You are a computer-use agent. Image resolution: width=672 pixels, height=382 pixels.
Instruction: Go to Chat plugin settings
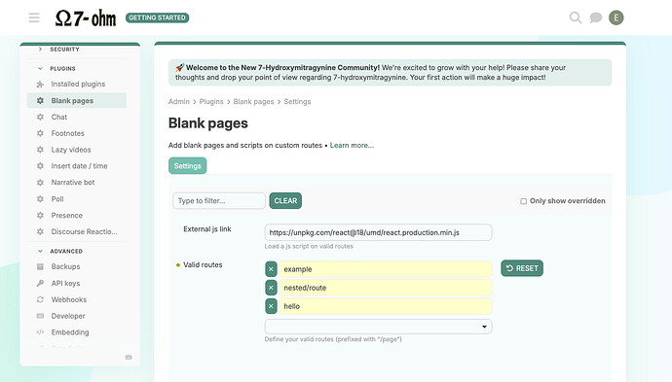point(59,117)
